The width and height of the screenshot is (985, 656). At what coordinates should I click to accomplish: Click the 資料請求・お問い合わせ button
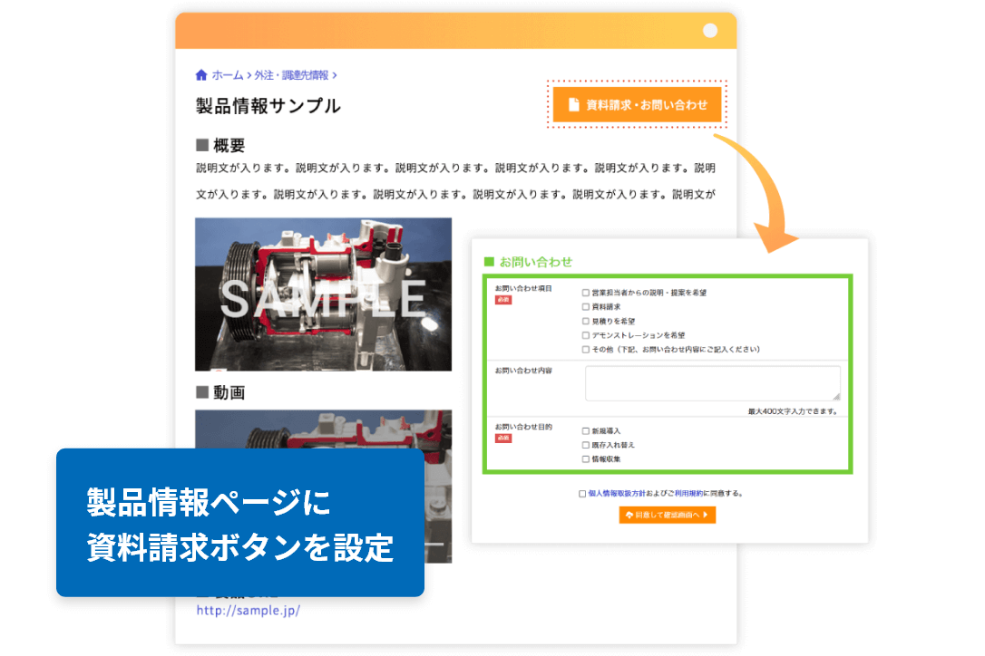tap(637, 105)
